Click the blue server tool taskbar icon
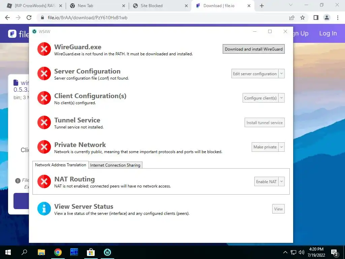This screenshot has width=345, height=259. (74, 252)
